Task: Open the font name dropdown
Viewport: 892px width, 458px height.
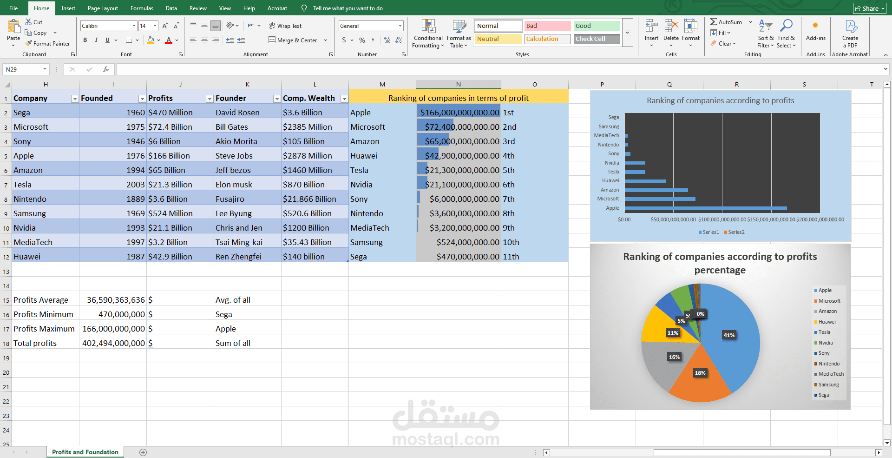Action: coord(134,26)
